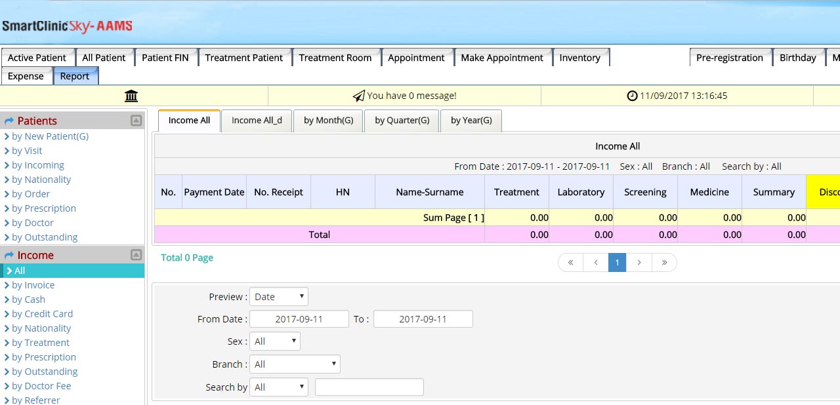
Task: Go to the previous page arrow
Action: tap(595, 263)
